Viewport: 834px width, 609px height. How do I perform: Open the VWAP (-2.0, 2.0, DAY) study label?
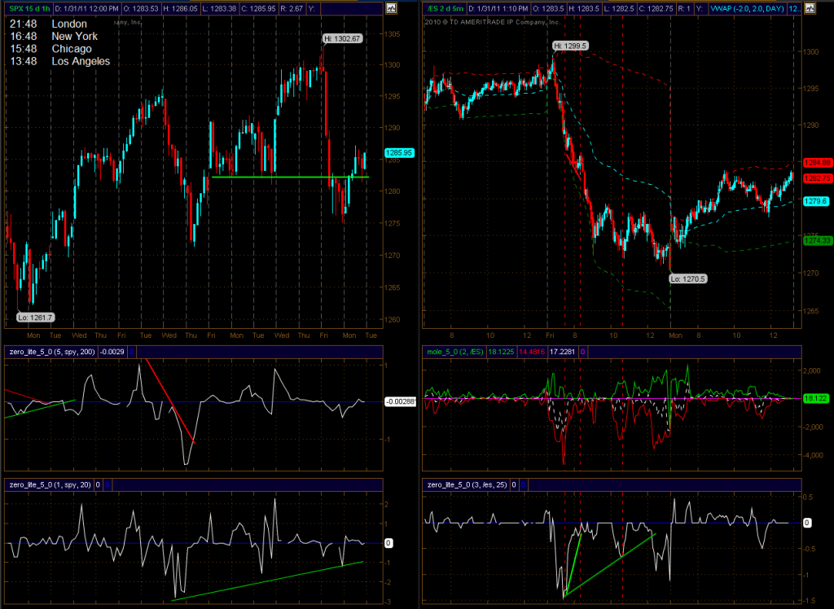pyautogui.click(x=746, y=8)
